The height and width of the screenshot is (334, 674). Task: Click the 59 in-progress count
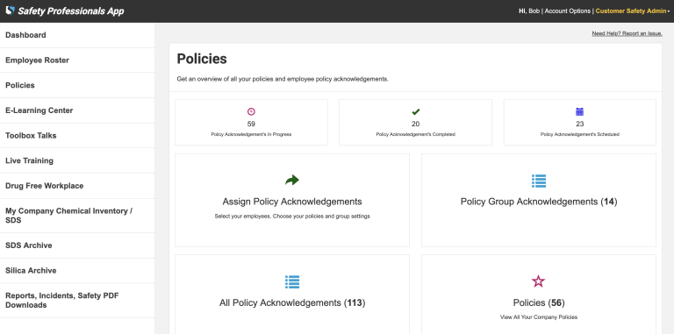click(x=251, y=124)
